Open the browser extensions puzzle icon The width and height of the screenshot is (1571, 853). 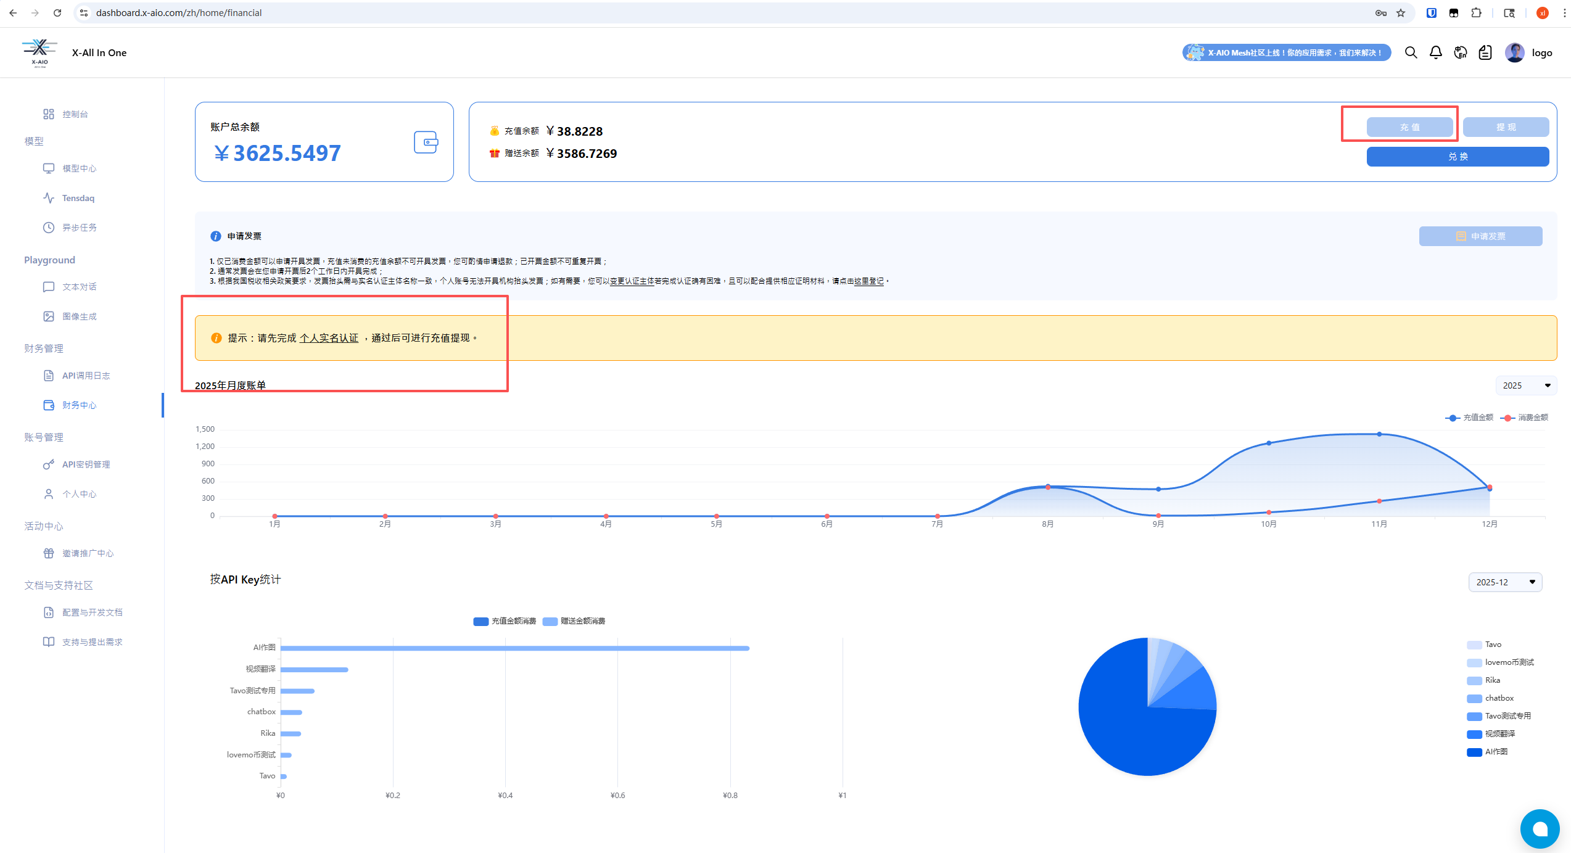[x=1476, y=13]
